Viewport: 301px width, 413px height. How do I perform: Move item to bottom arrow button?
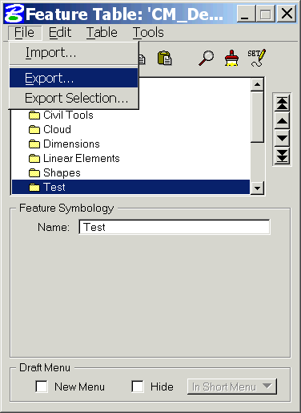(x=282, y=156)
